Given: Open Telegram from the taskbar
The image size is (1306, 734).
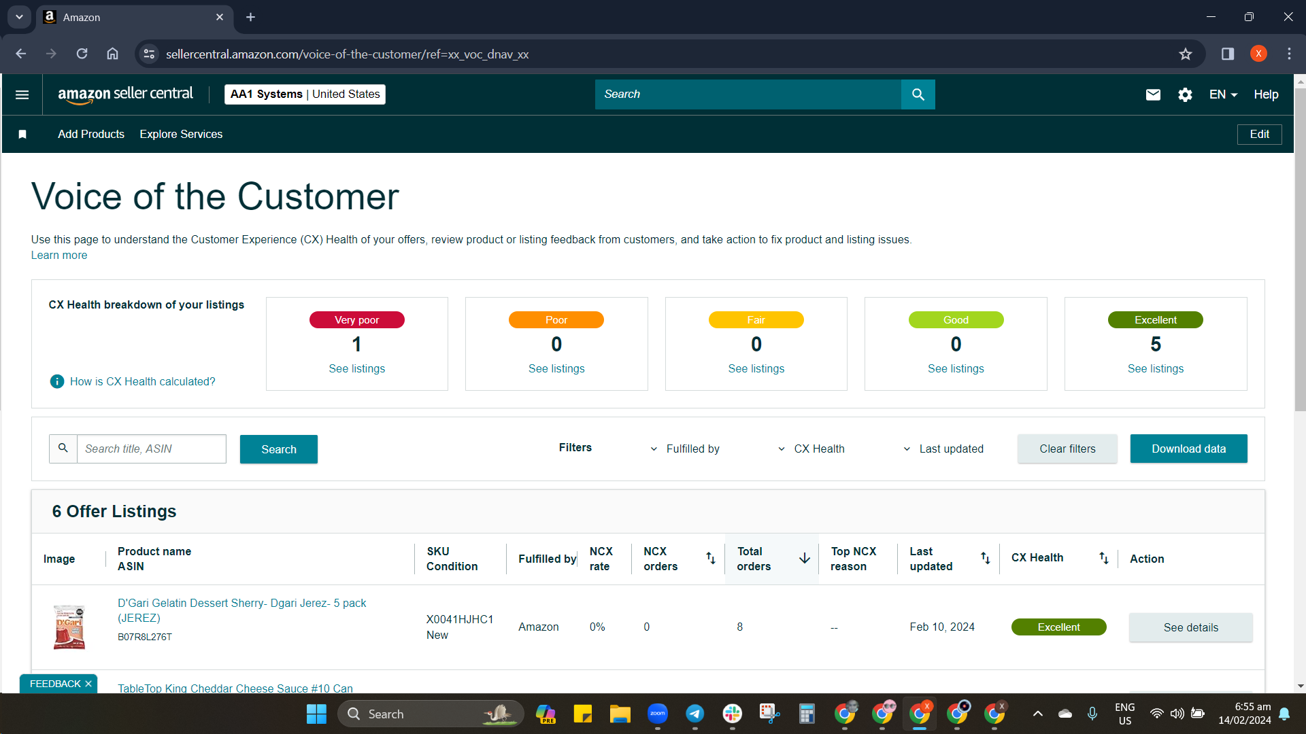Looking at the screenshot, I should 694,714.
